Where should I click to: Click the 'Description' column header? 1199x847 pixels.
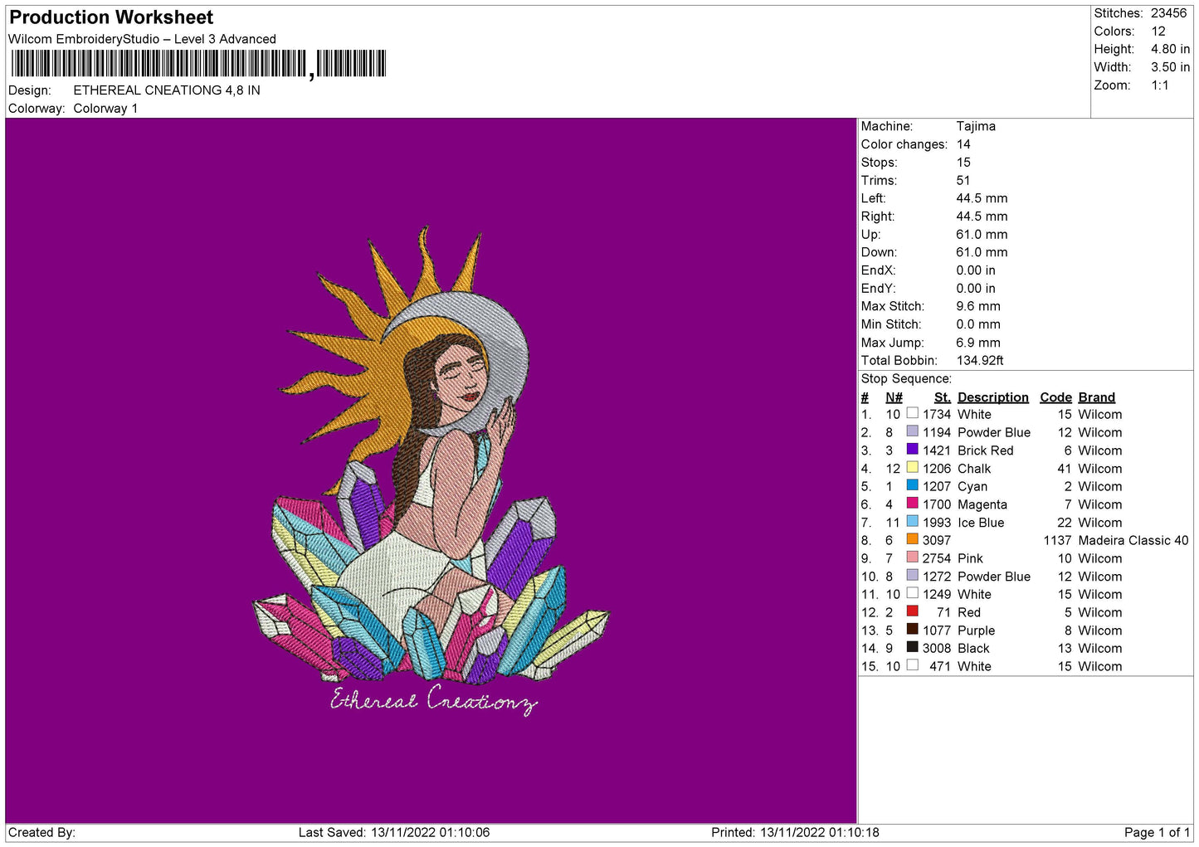992,397
